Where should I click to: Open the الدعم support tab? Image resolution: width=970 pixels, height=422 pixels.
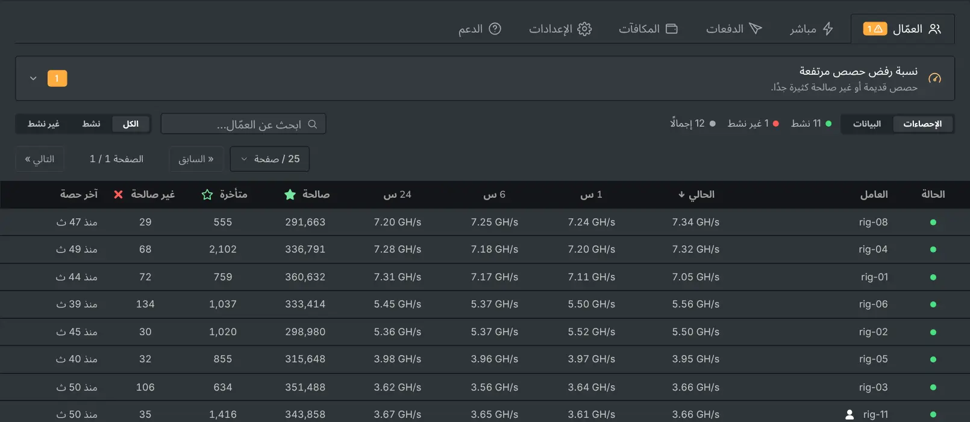pyautogui.click(x=480, y=29)
